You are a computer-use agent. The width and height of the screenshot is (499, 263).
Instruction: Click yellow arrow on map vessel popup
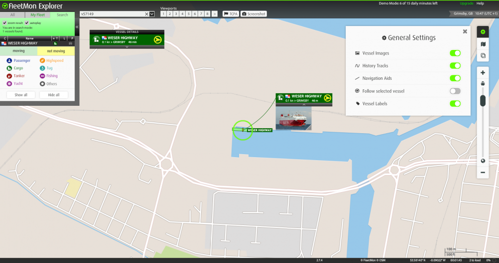[327, 98]
